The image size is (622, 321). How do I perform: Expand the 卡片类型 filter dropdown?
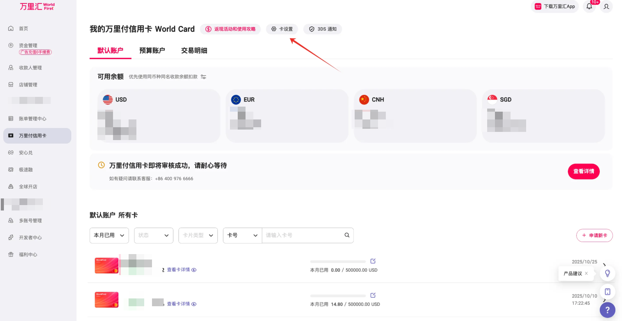[x=198, y=235]
